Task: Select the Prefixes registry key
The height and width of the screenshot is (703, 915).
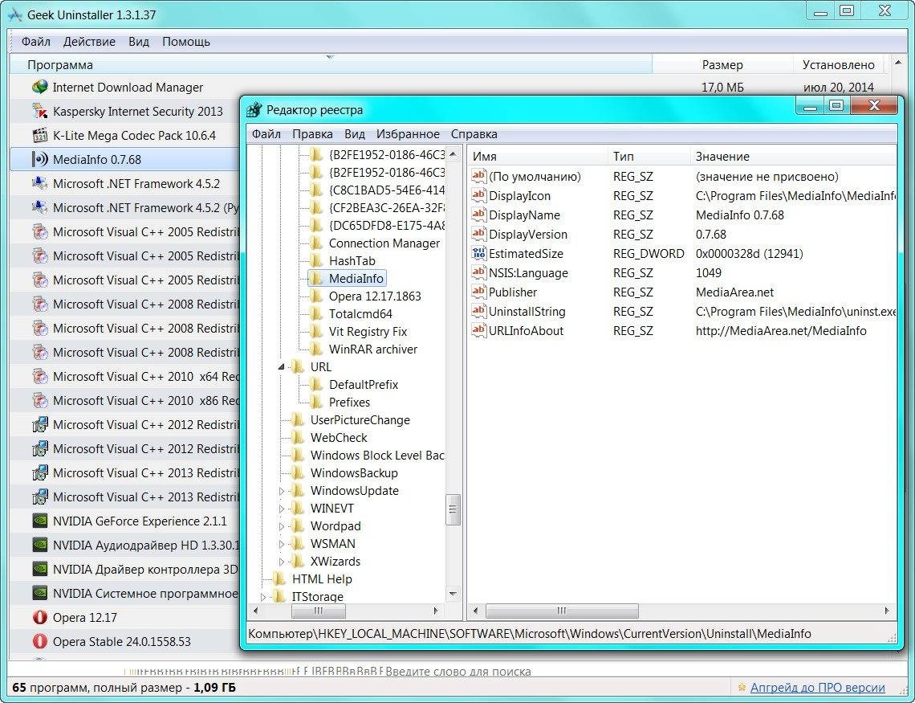Action: click(x=349, y=402)
